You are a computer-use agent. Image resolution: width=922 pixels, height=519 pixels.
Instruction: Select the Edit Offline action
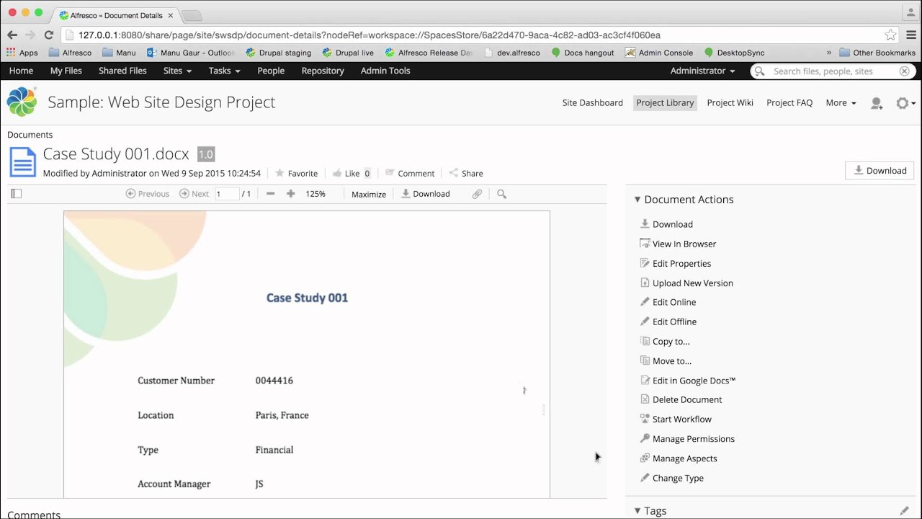pyautogui.click(x=668, y=321)
